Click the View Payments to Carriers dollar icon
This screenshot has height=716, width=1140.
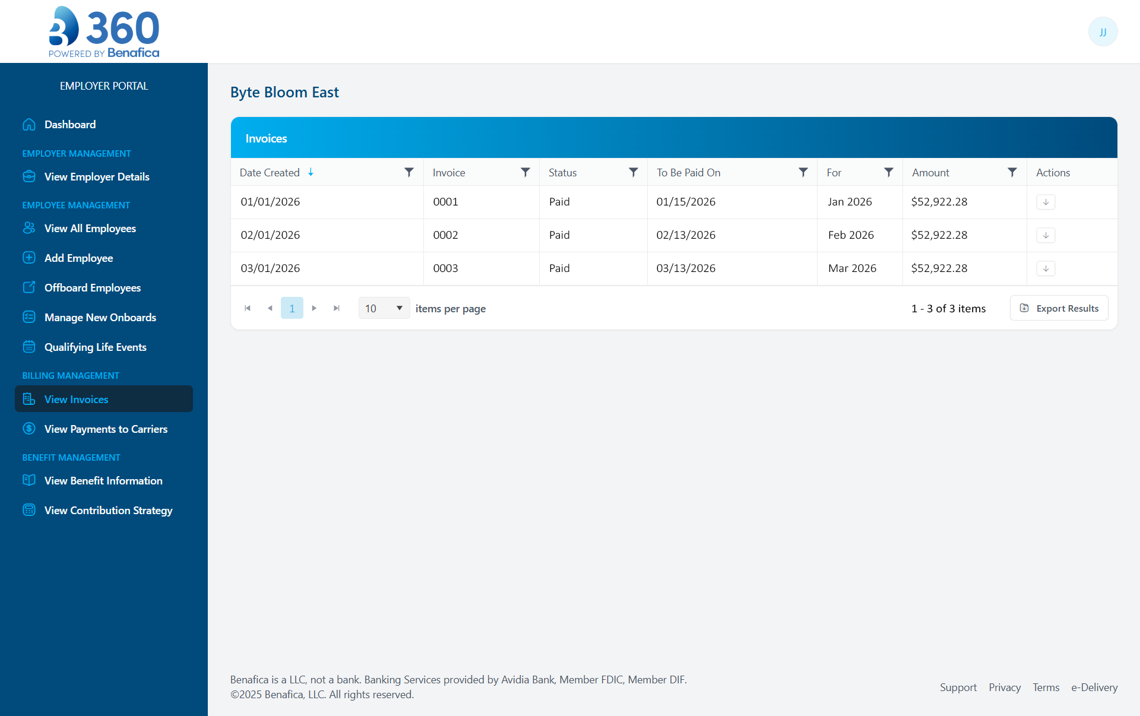29,429
